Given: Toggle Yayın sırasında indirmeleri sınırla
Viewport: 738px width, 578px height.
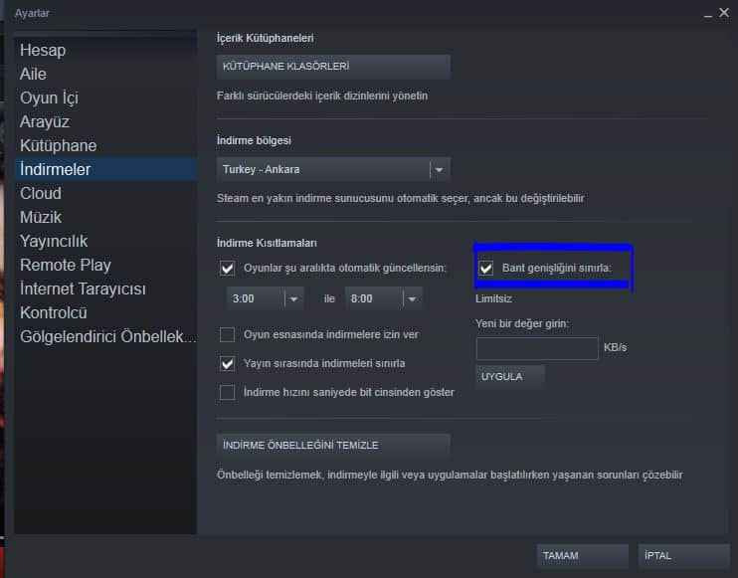Looking at the screenshot, I should [x=228, y=363].
